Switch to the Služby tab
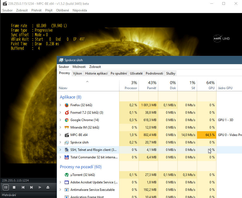The width and height of the screenshot is (242, 198). [171, 73]
